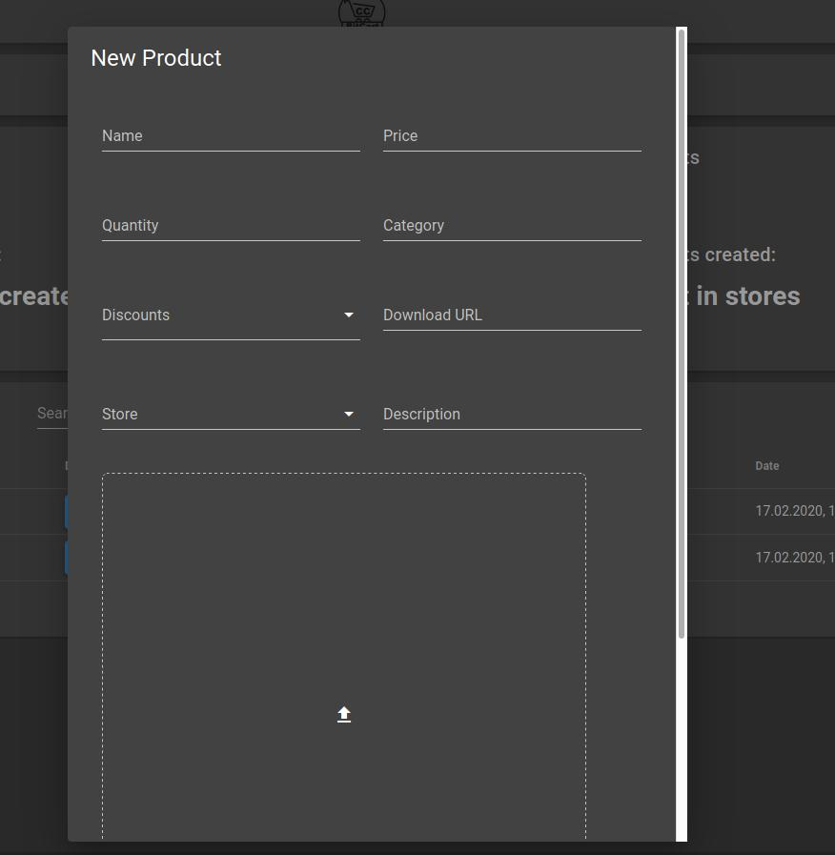Image resolution: width=835 pixels, height=855 pixels.
Task: Click the Store dropdown arrow
Action: click(349, 415)
